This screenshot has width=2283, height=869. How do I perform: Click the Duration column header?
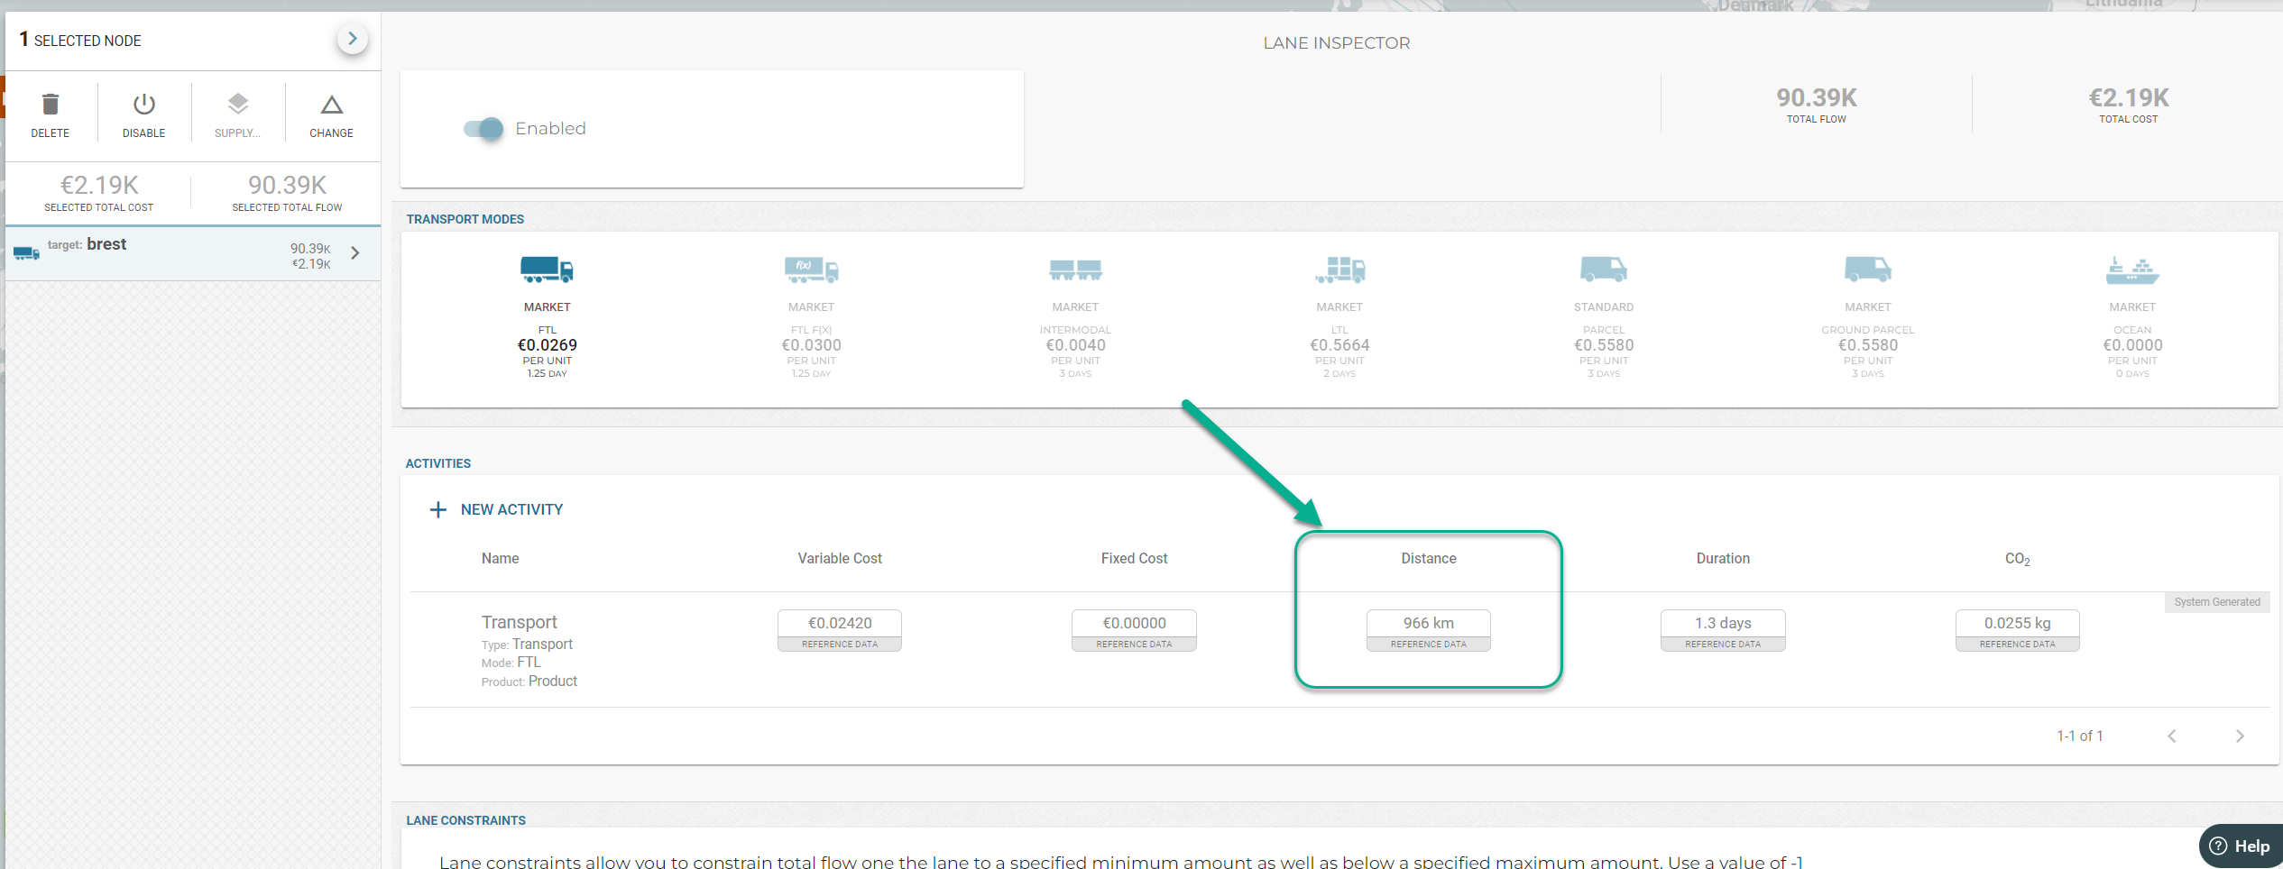coord(1723,559)
